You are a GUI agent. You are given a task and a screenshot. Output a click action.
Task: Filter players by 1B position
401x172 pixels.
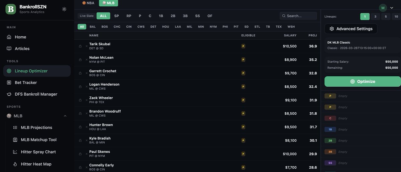click(x=161, y=16)
